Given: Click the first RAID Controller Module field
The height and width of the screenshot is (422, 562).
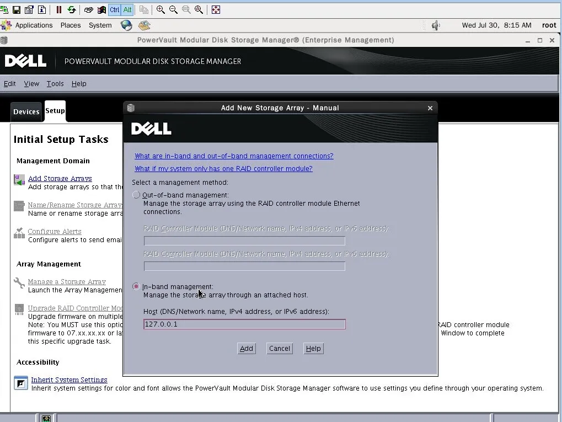Looking at the screenshot, I should (244, 241).
